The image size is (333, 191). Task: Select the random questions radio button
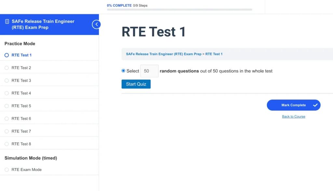[x=123, y=71]
